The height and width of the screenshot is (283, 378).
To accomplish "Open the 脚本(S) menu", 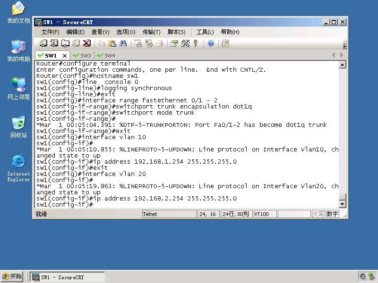I will click(x=176, y=32).
